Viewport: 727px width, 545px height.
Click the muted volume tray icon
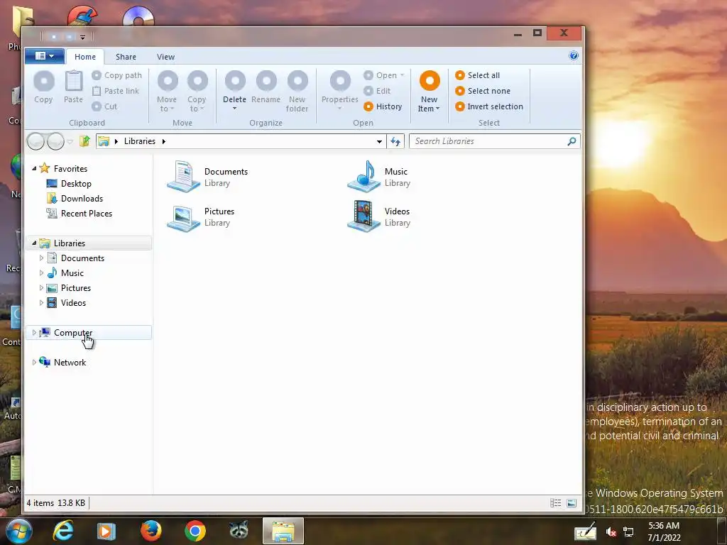[611, 532]
